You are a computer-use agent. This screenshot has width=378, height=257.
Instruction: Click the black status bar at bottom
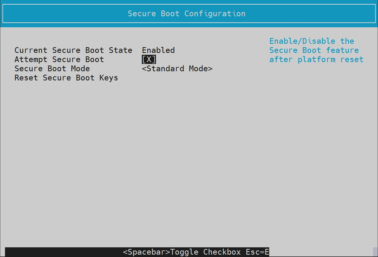click(x=137, y=252)
